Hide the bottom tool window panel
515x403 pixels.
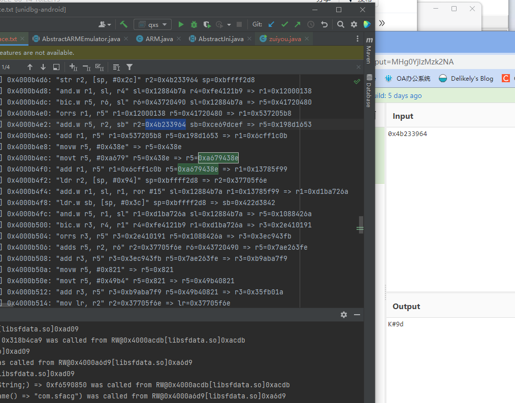[x=357, y=315]
